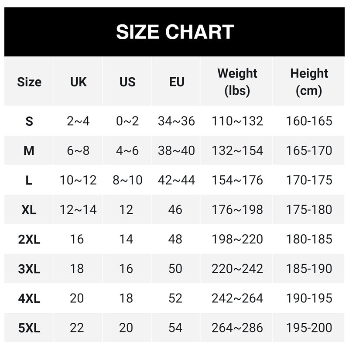The image size is (349, 349).
Task: Select the 10~12 UK size cell
Action: click(78, 180)
